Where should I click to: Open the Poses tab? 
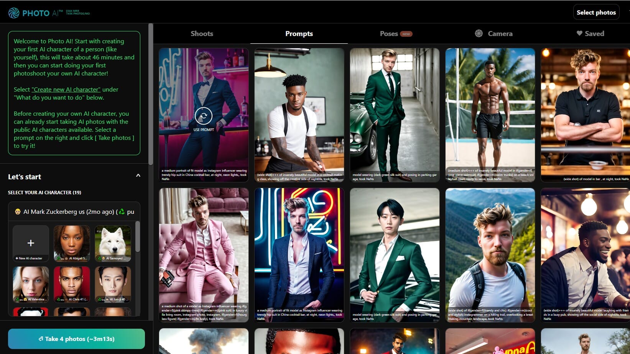tap(389, 33)
